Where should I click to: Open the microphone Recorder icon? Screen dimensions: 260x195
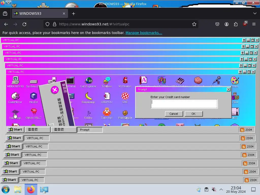217,80
